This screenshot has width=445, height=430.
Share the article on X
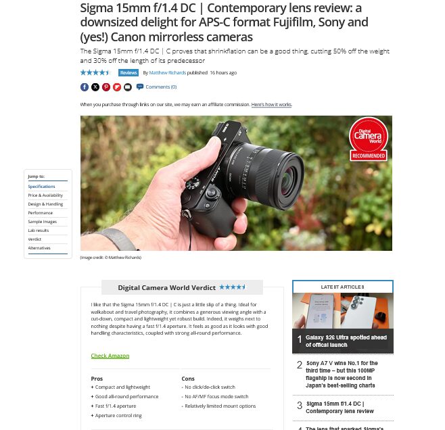(x=95, y=87)
